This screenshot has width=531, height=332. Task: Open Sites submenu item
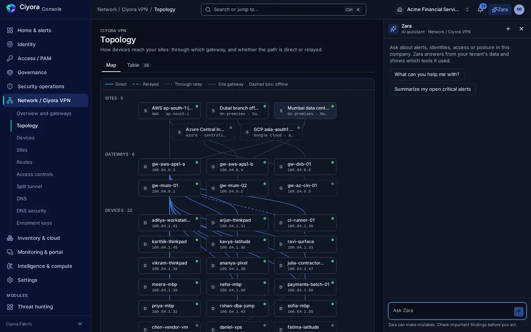click(22, 150)
